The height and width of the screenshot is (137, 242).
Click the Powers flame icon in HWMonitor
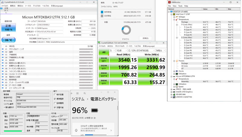pos(177,61)
